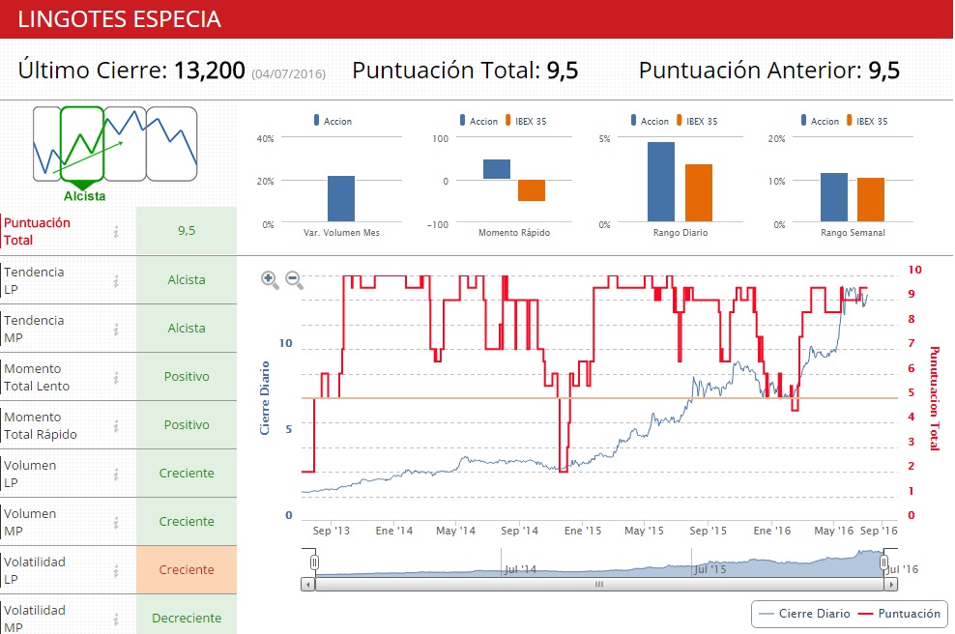Click the Sep '13 axis label
The height and width of the screenshot is (634, 955).
[x=332, y=531]
